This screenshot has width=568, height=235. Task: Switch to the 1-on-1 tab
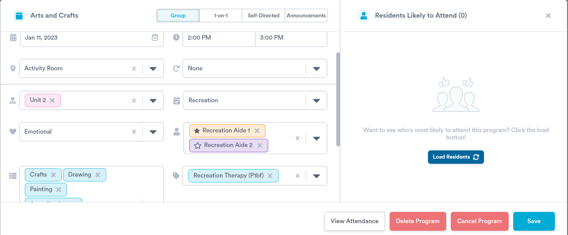[221, 16]
